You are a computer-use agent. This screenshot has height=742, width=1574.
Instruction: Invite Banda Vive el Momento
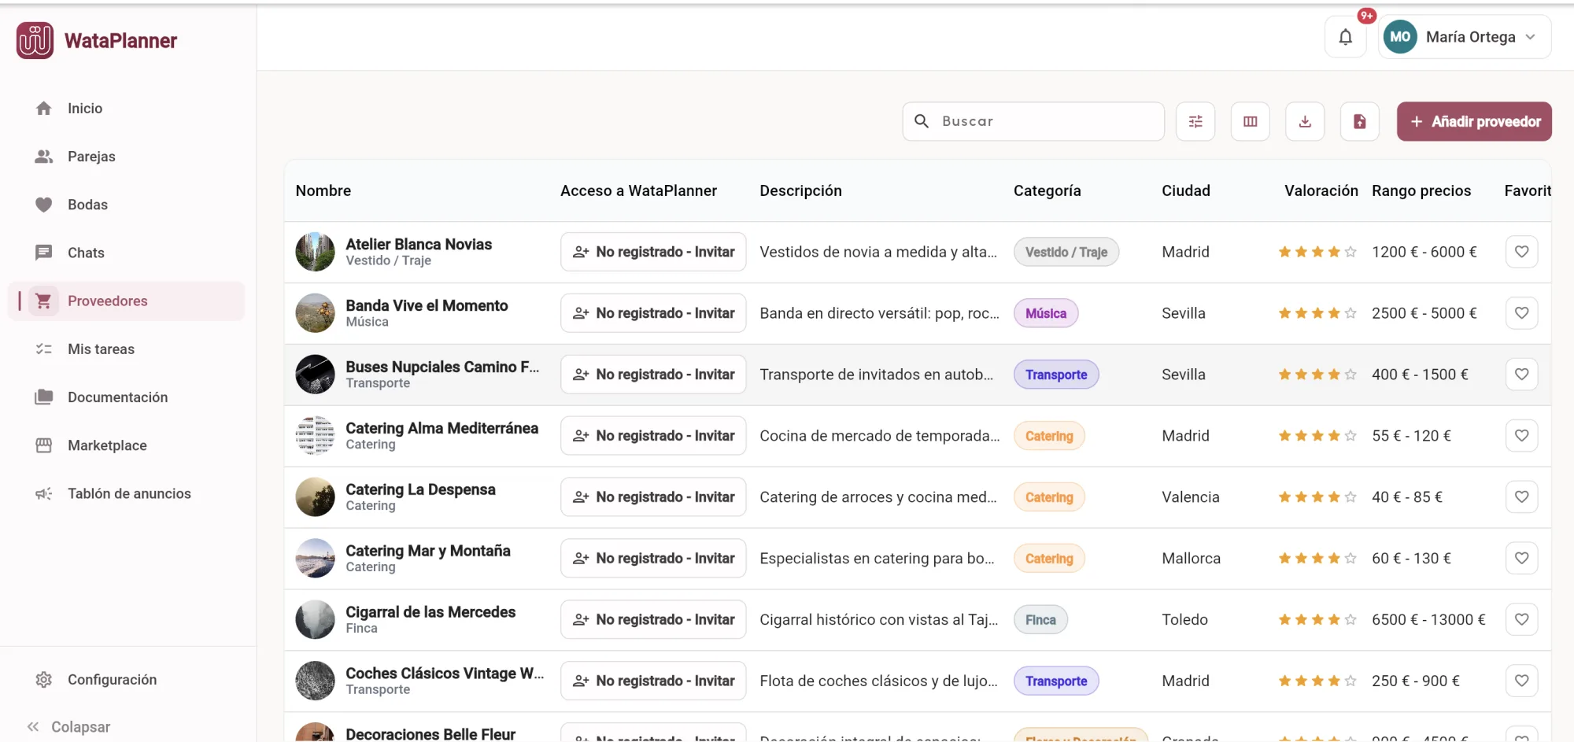click(653, 313)
